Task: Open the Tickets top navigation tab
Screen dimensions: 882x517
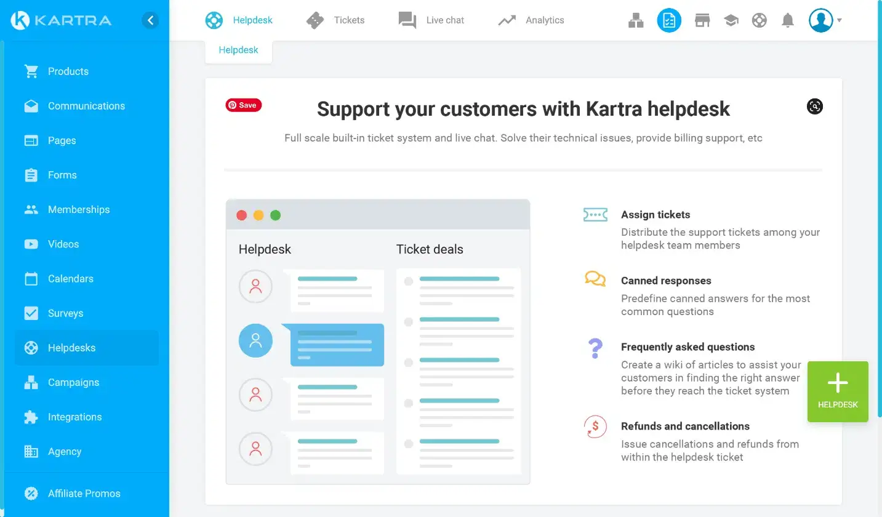Action: [335, 20]
